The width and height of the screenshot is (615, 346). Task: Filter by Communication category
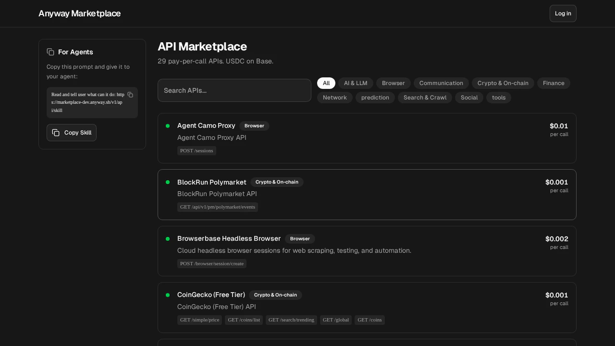(441, 83)
